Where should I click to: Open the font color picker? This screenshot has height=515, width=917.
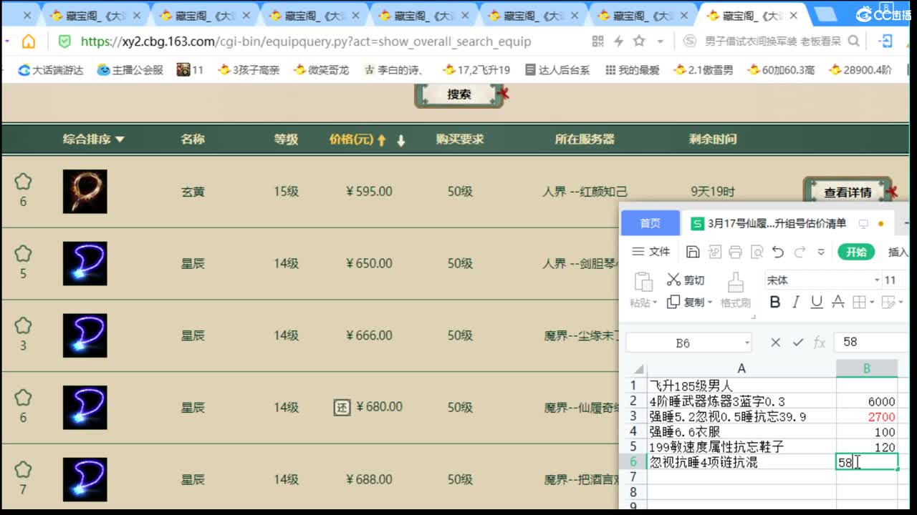point(838,303)
